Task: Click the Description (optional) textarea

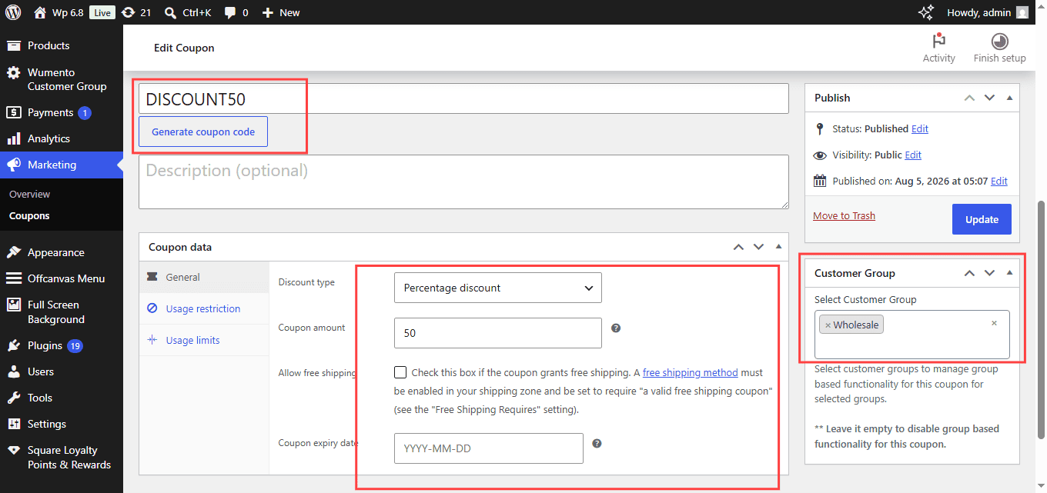Action: tap(463, 182)
